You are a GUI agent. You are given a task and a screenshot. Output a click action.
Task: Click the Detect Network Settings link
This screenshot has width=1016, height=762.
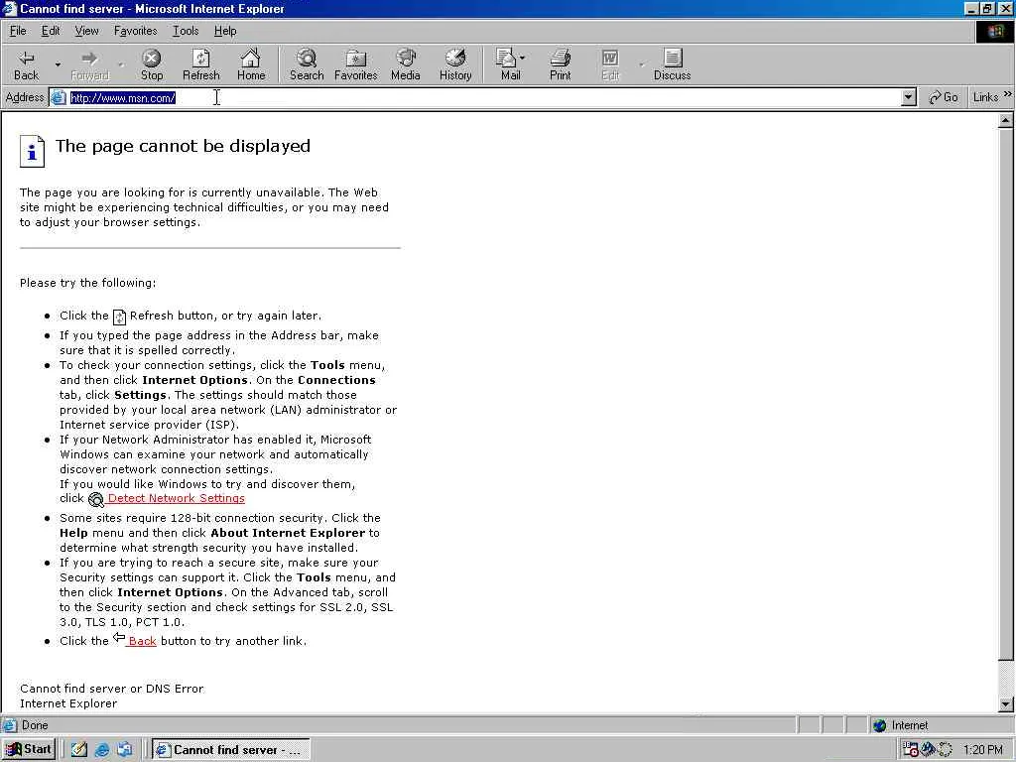click(177, 498)
